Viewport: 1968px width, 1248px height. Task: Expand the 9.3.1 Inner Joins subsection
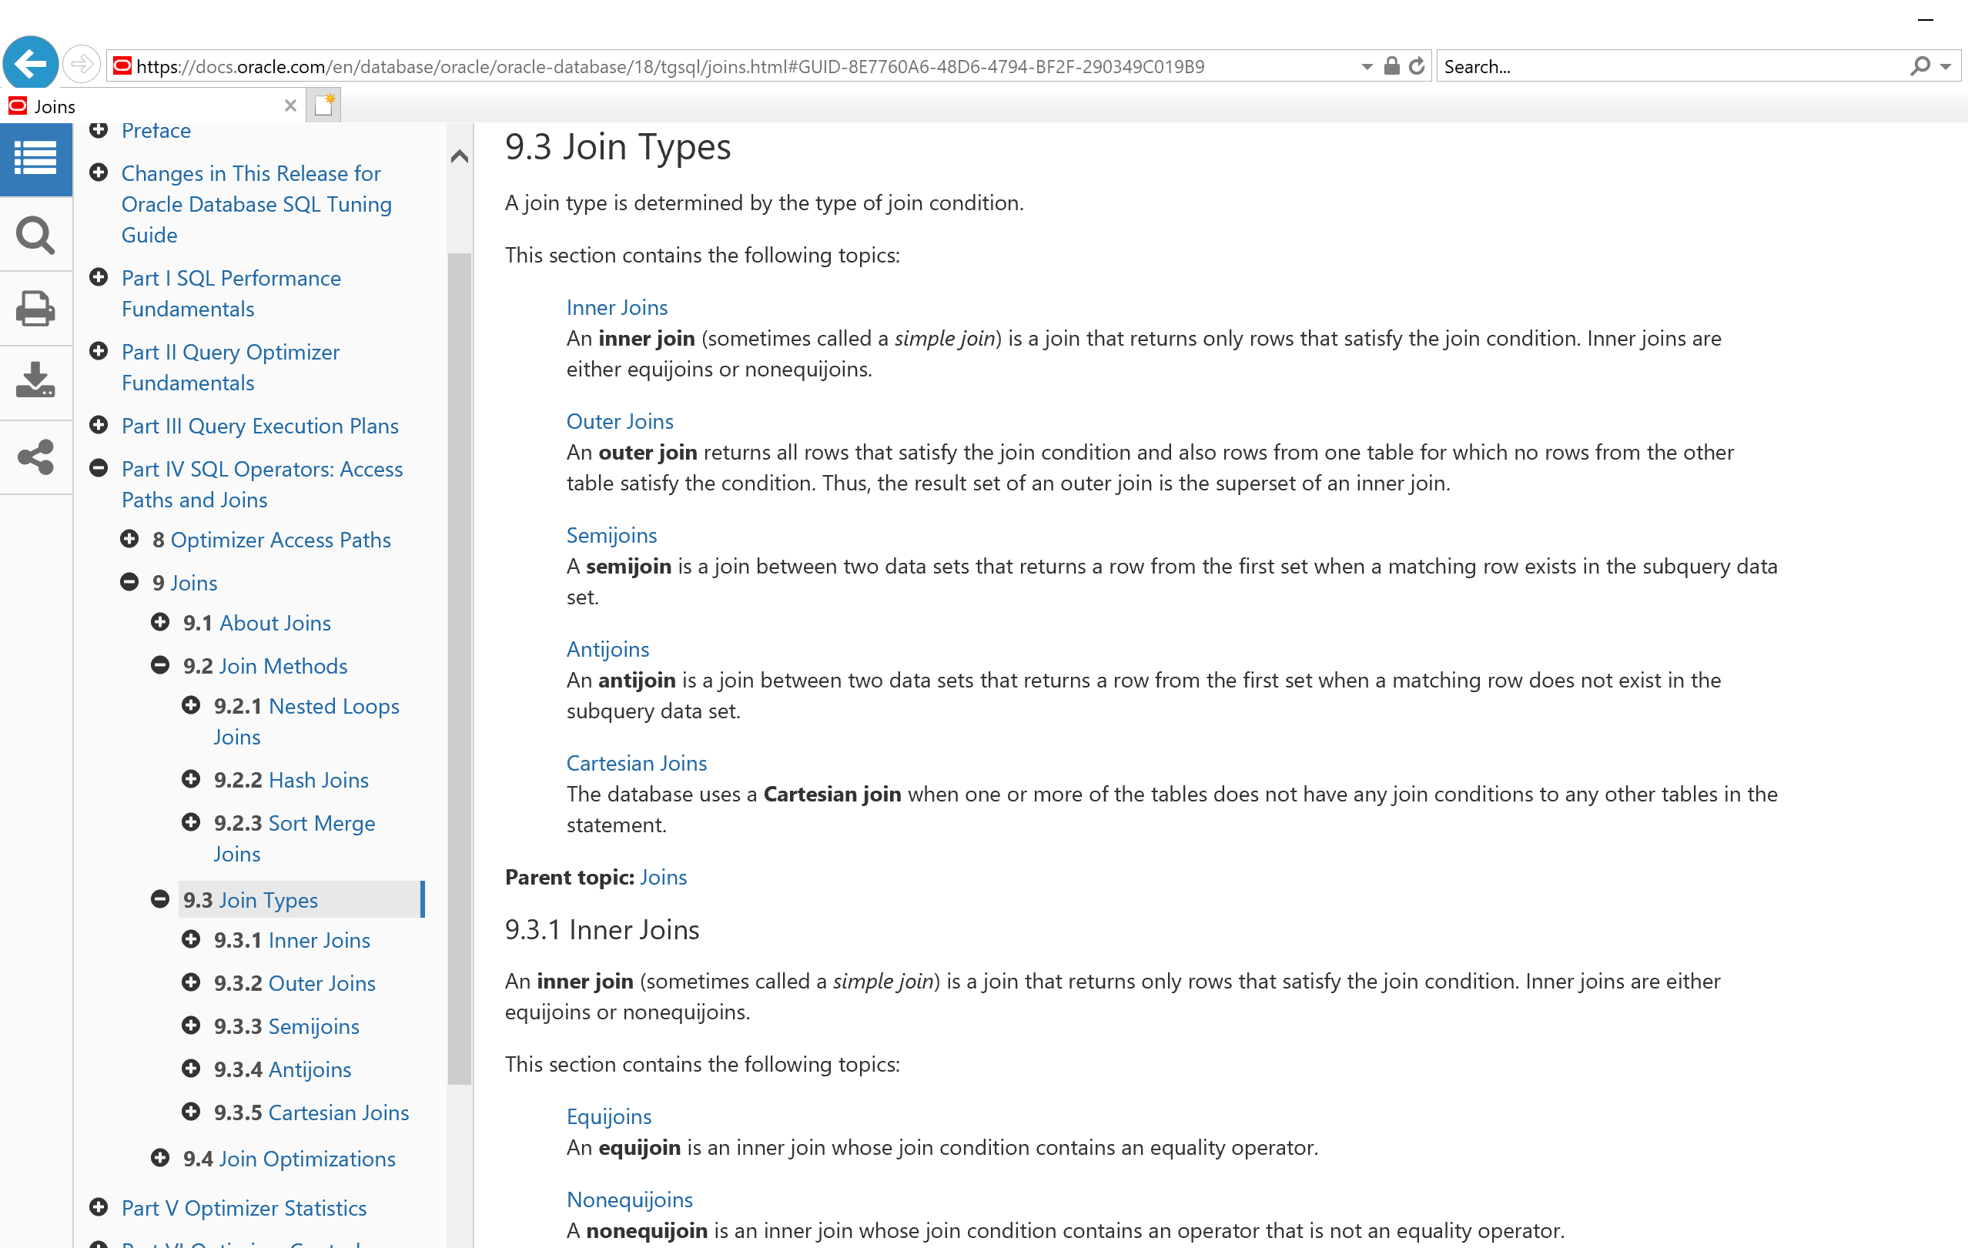pos(189,939)
